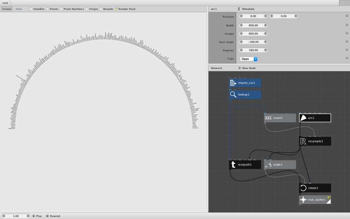Decrease the Start Angle value arrow

tap(241, 42)
